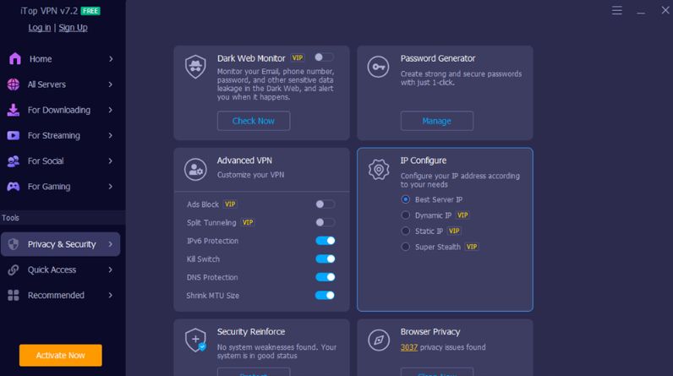Screen dimensions: 673x376
Task: Click the Browser Privacy compass icon
Action: point(379,340)
